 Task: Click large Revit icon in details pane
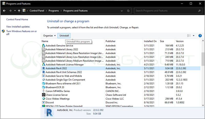click(x=49, y=113)
